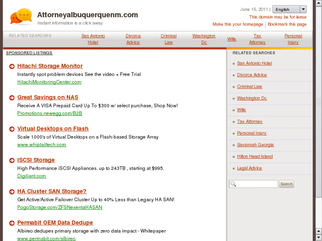322x241 pixels.
Task: Click the search text field
Action: pos(253,184)
